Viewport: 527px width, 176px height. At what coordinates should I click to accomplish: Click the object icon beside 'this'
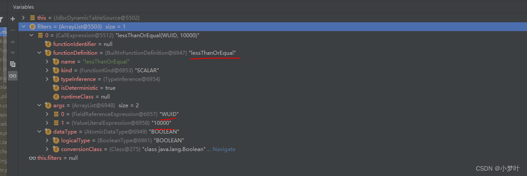32,18
